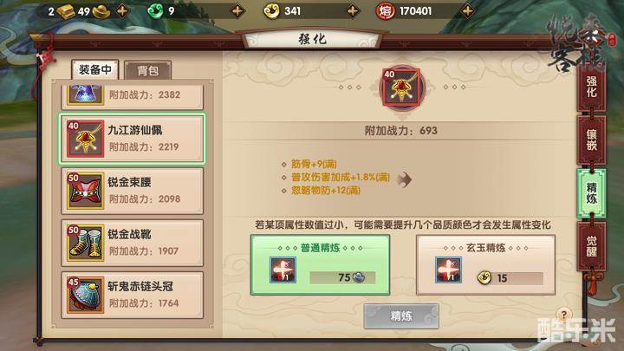624x351 pixels.
Task: Tap the refining material icon under 玄玉精炼
Action: tap(449, 270)
